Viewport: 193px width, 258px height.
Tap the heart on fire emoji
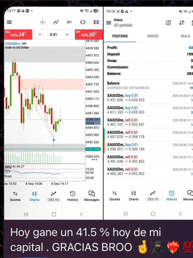click(173, 247)
